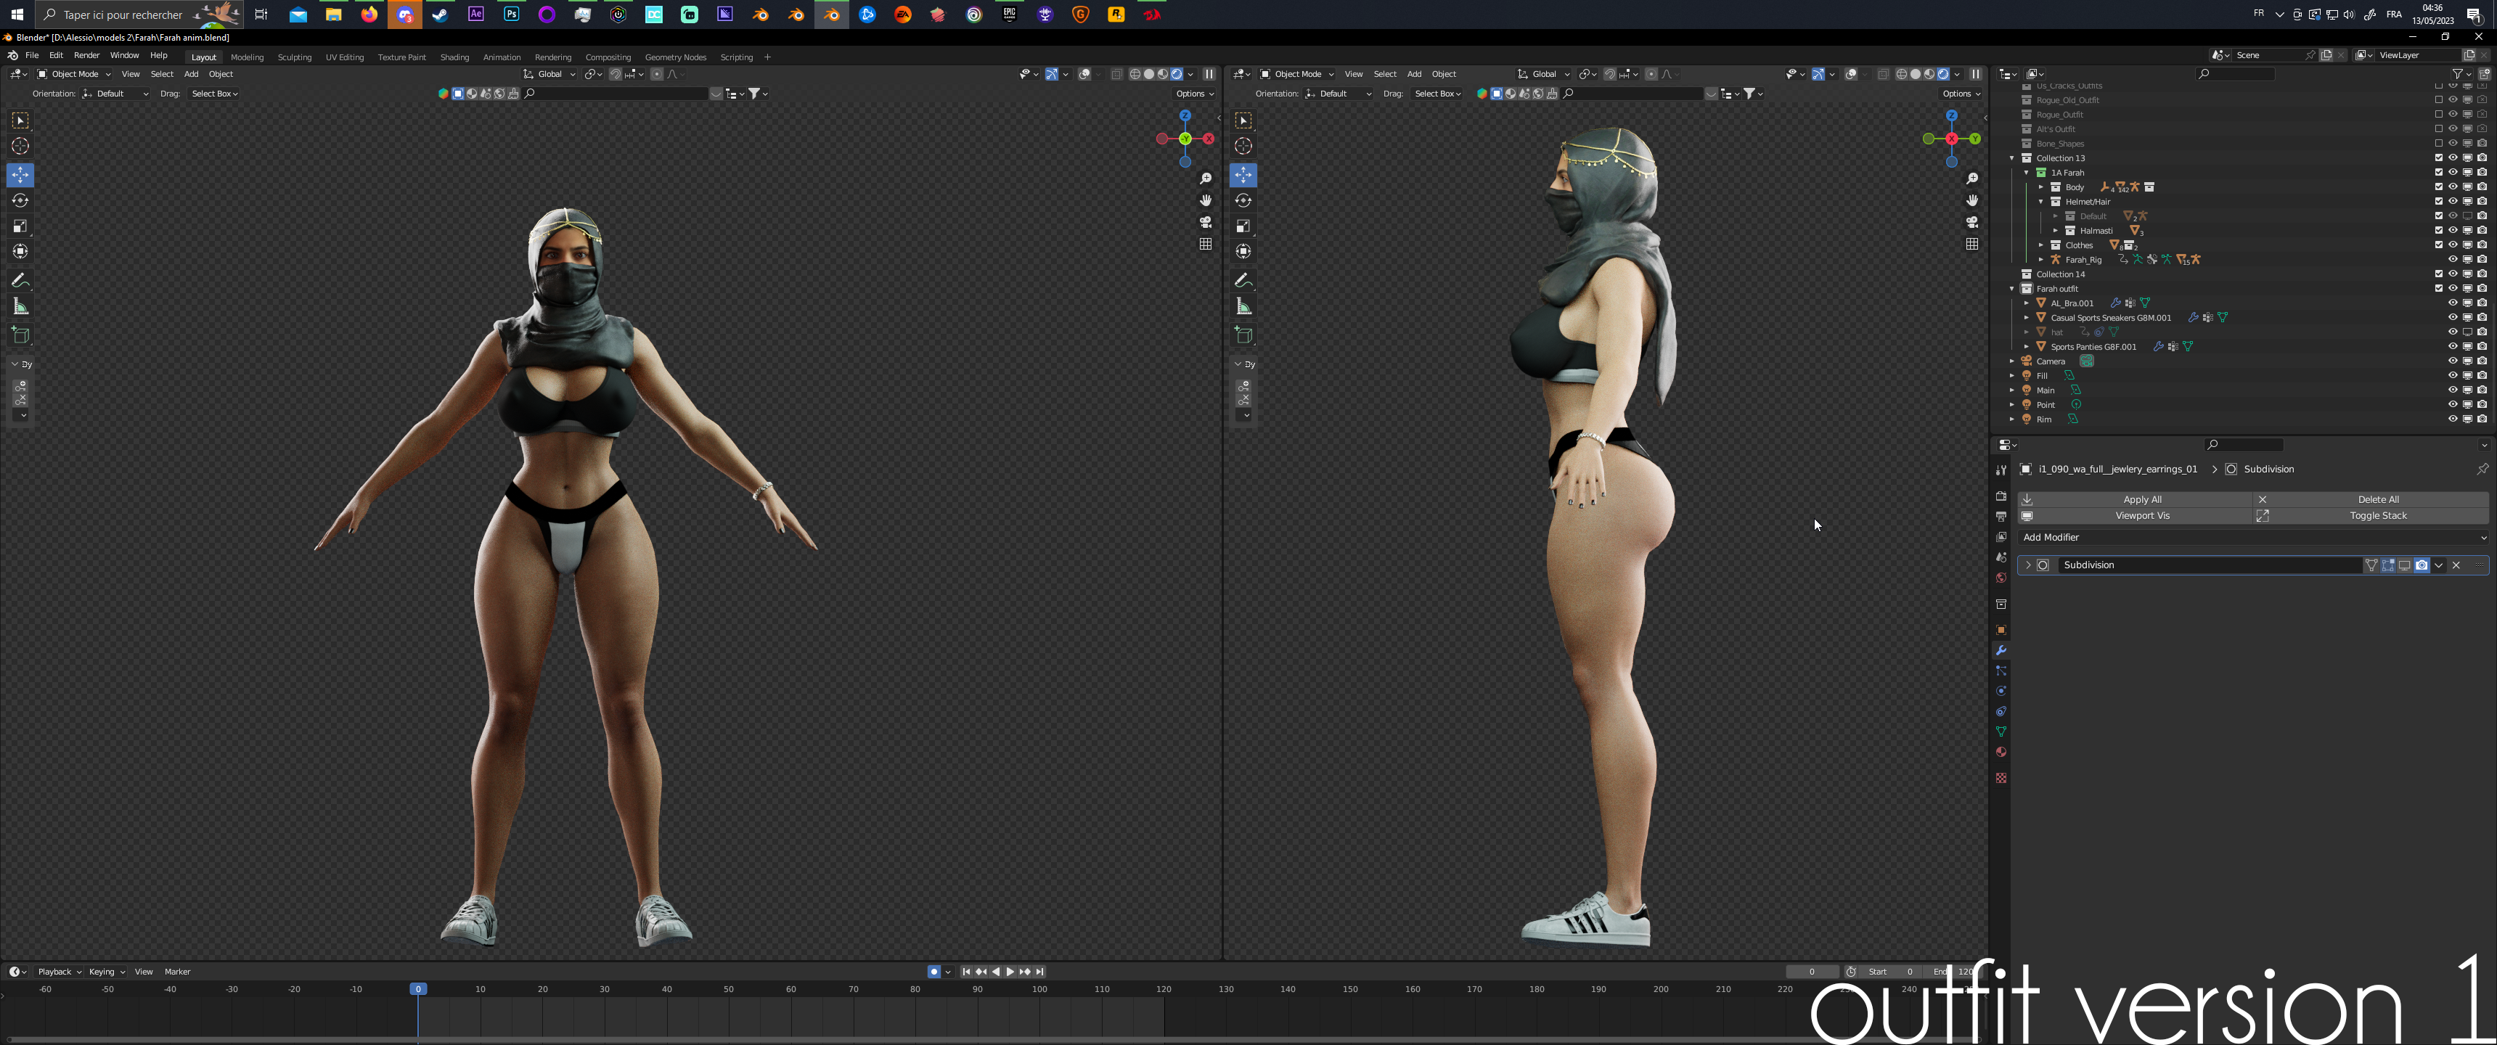This screenshot has width=2497, height=1045.
Task: Jump to the timeline start frame
Action: [966, 971]
